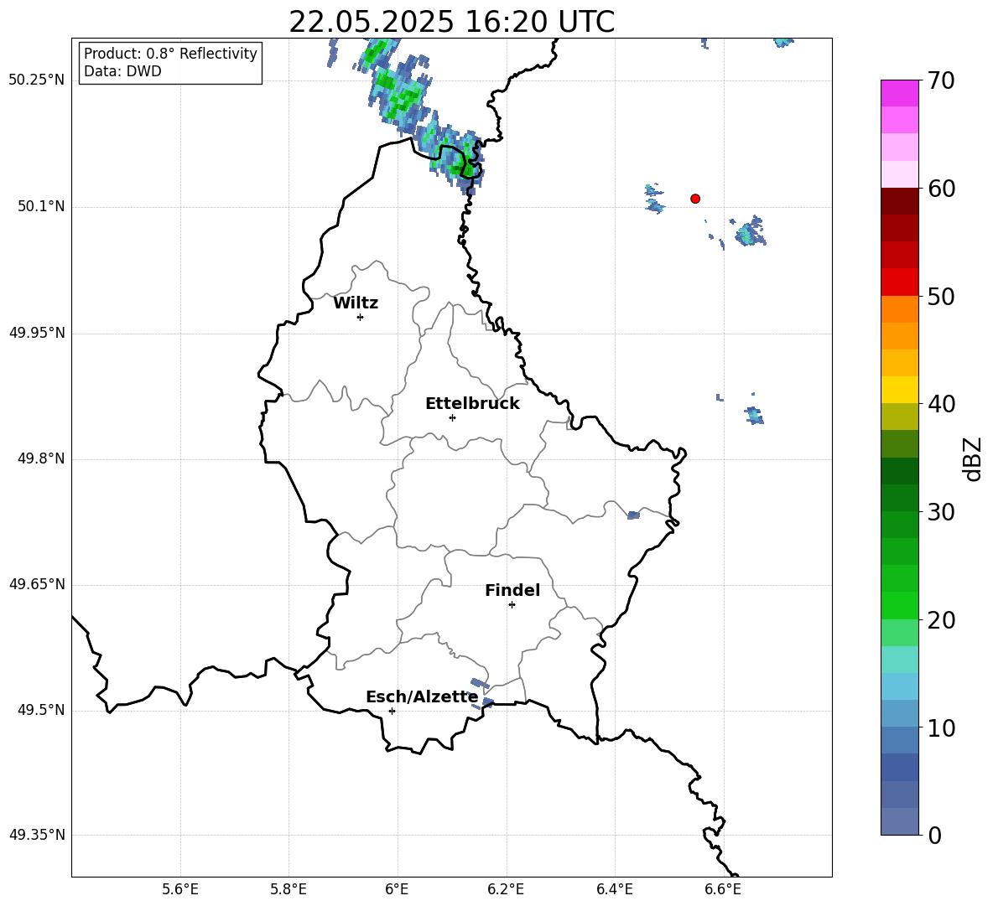Screen dimensions: 993x906
Task: Click the 70 colorbar tick label
Action: [x=940, y=81]
